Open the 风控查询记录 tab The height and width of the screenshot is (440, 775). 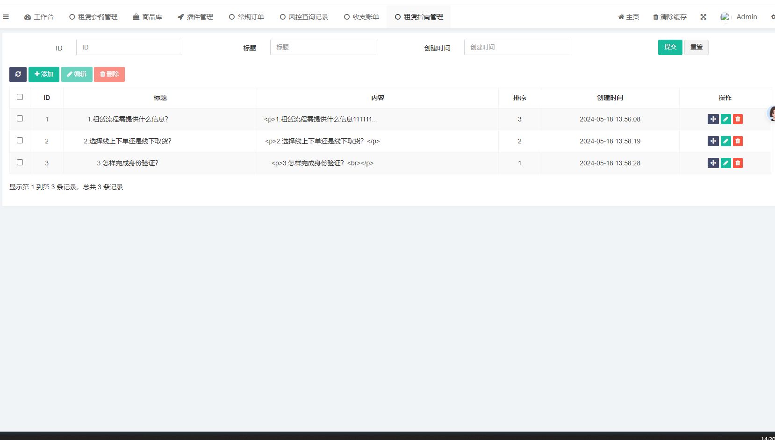[304, 17]
